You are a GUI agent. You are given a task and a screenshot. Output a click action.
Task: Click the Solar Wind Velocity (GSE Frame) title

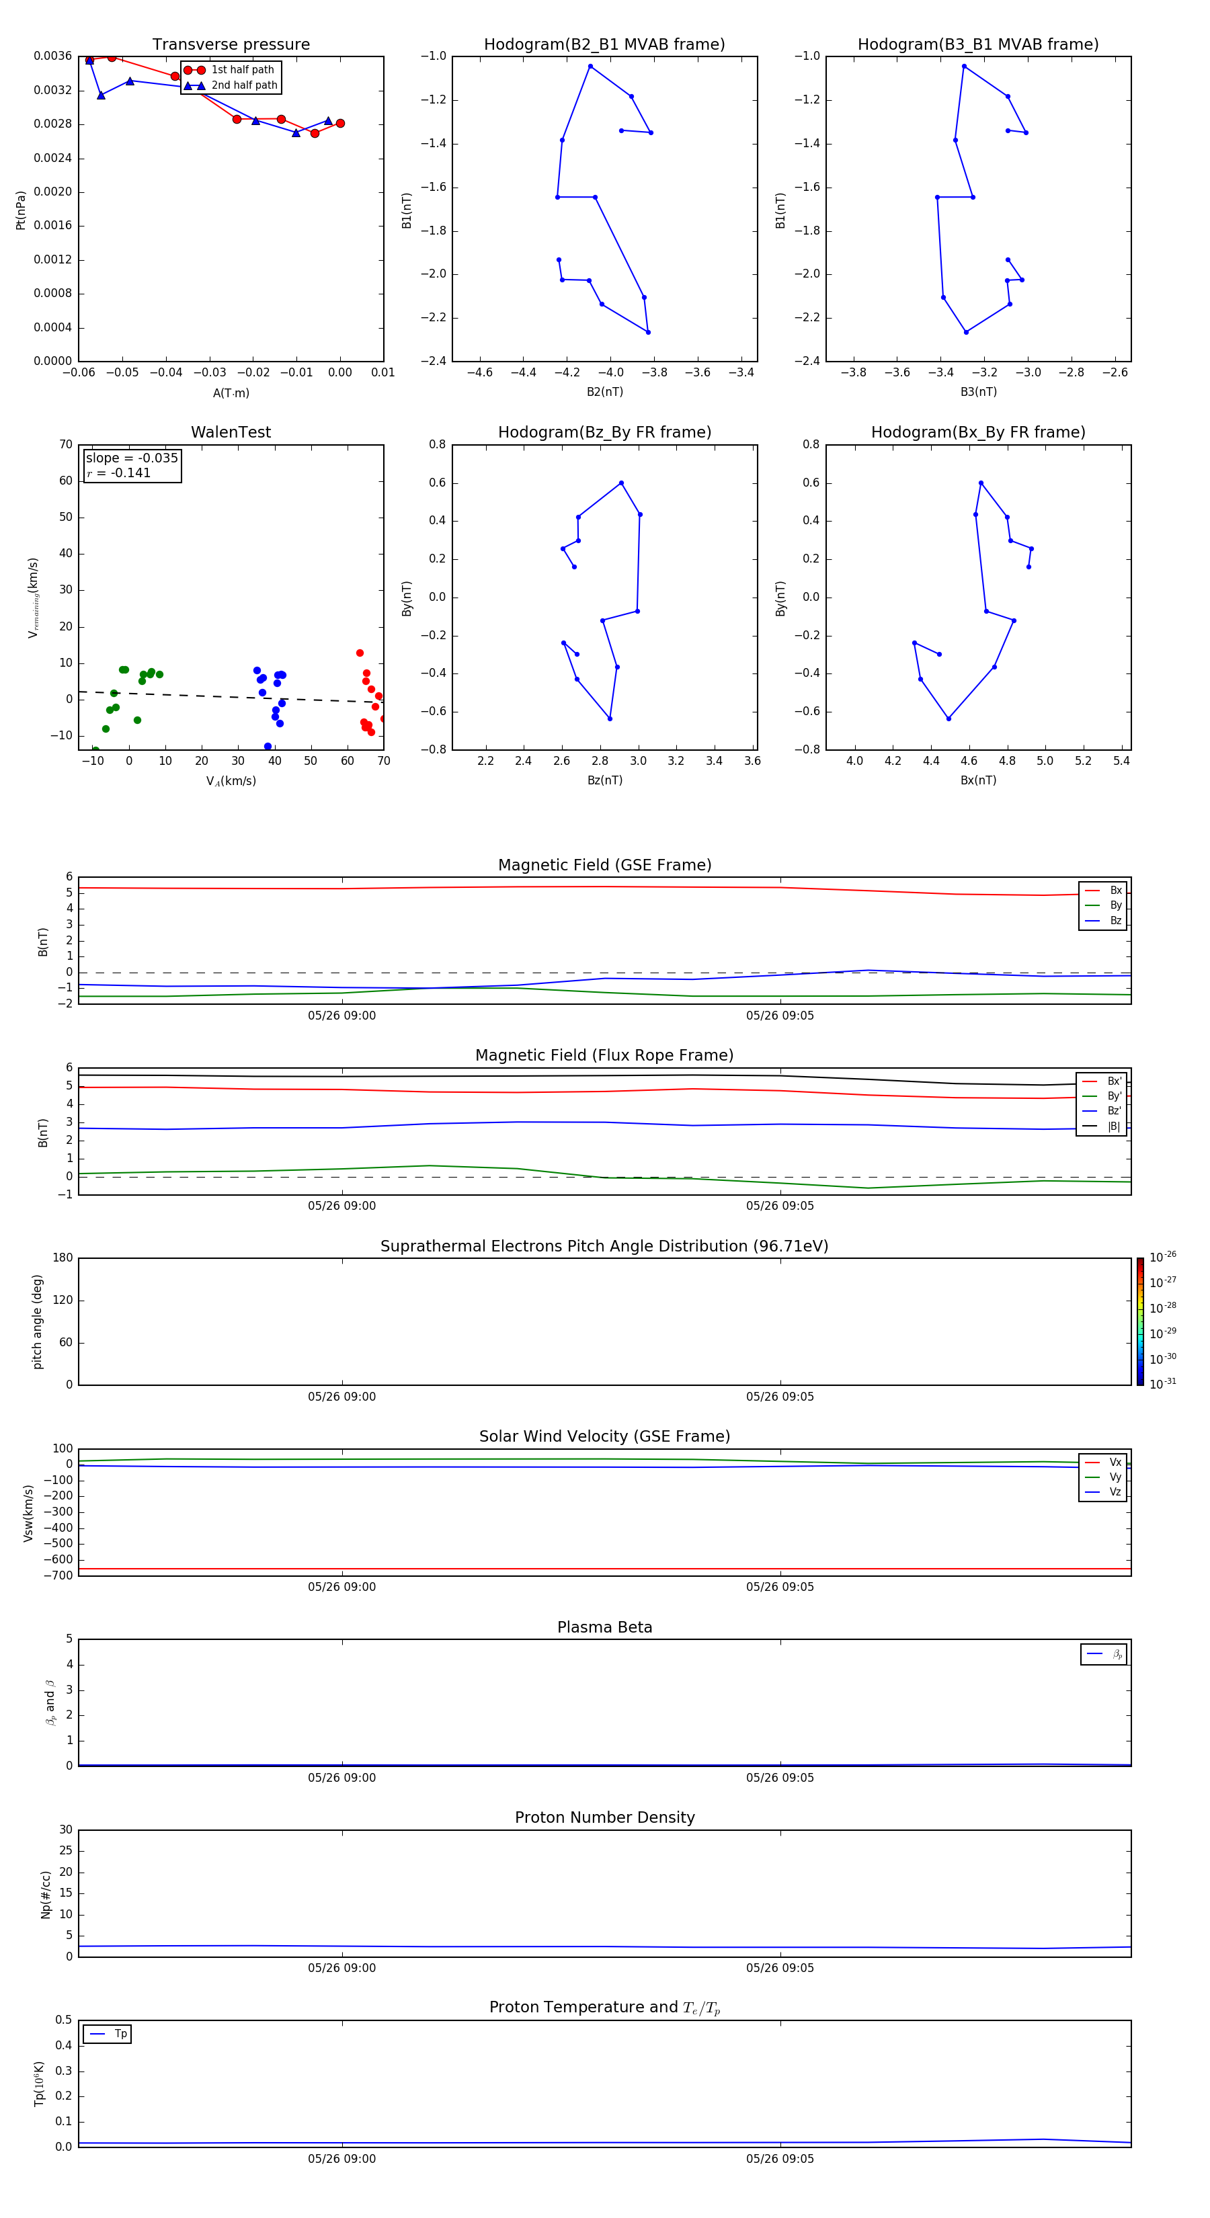[604, 1437]
